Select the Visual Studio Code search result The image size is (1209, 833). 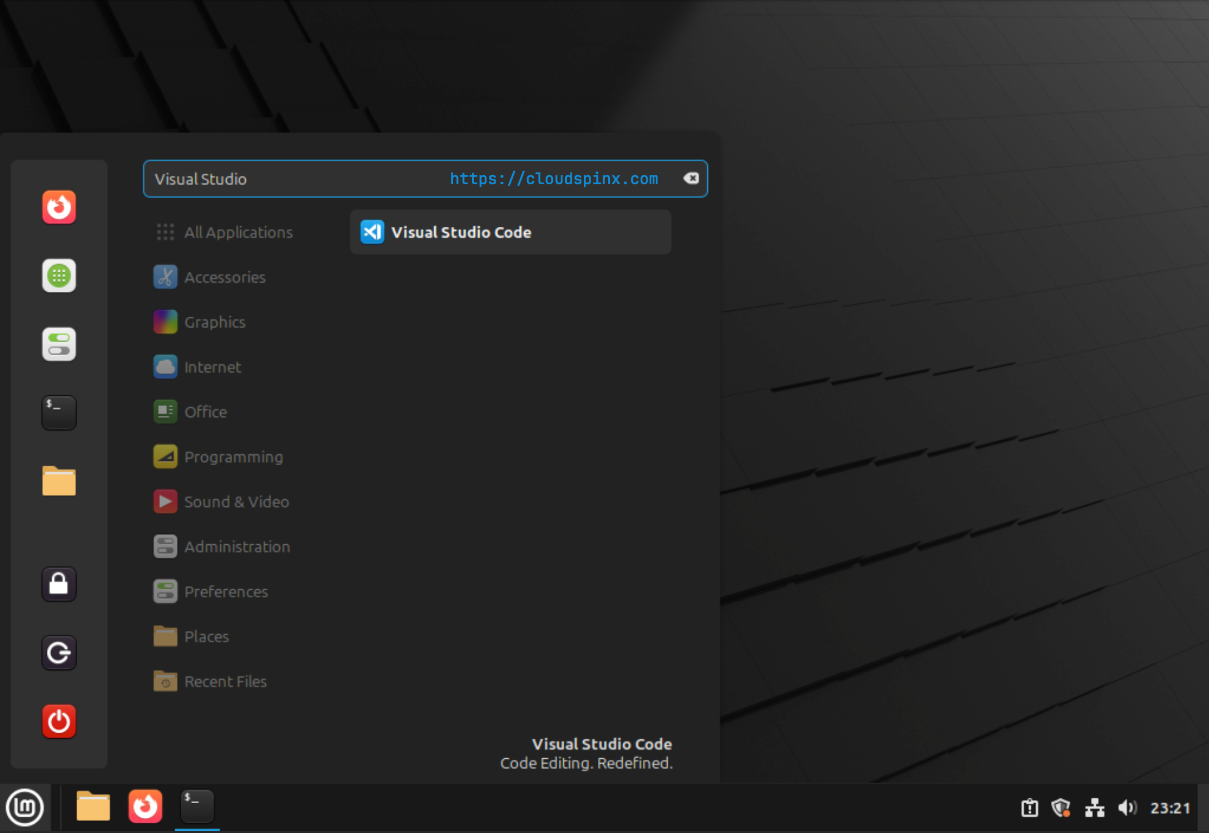click(x=510, y=232)
